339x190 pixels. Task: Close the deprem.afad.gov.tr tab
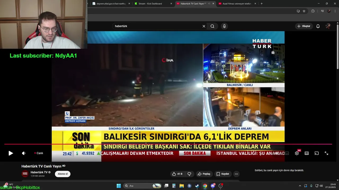point(129,4)
